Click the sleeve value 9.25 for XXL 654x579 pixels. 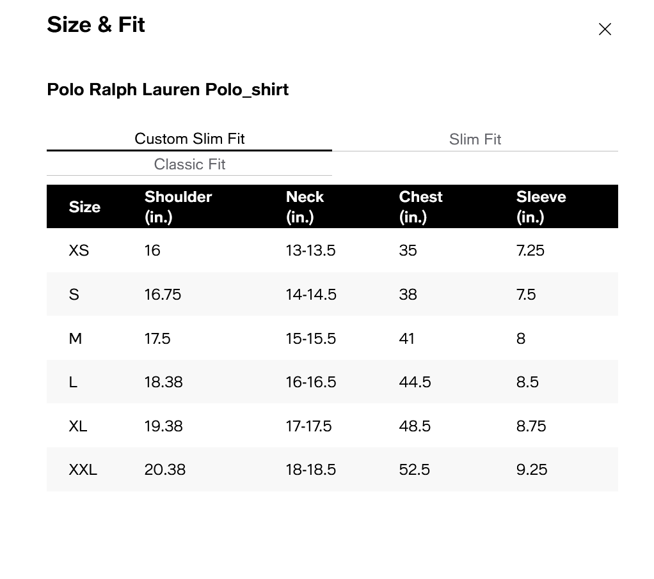tap(532, 469)
